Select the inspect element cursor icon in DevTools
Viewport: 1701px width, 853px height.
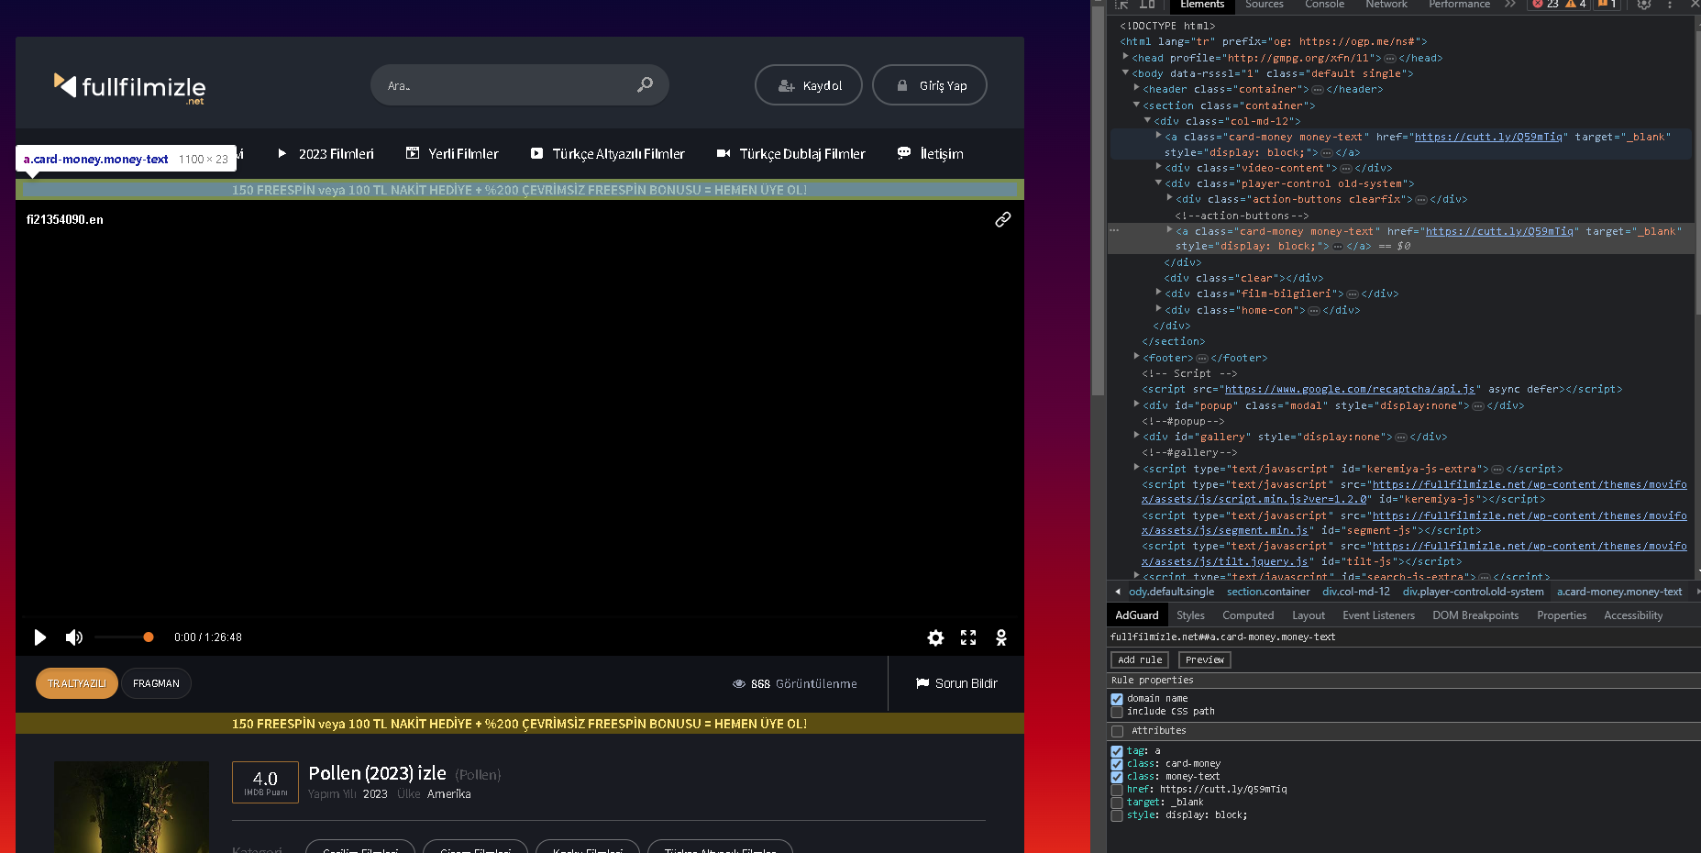click(1121, 6)
